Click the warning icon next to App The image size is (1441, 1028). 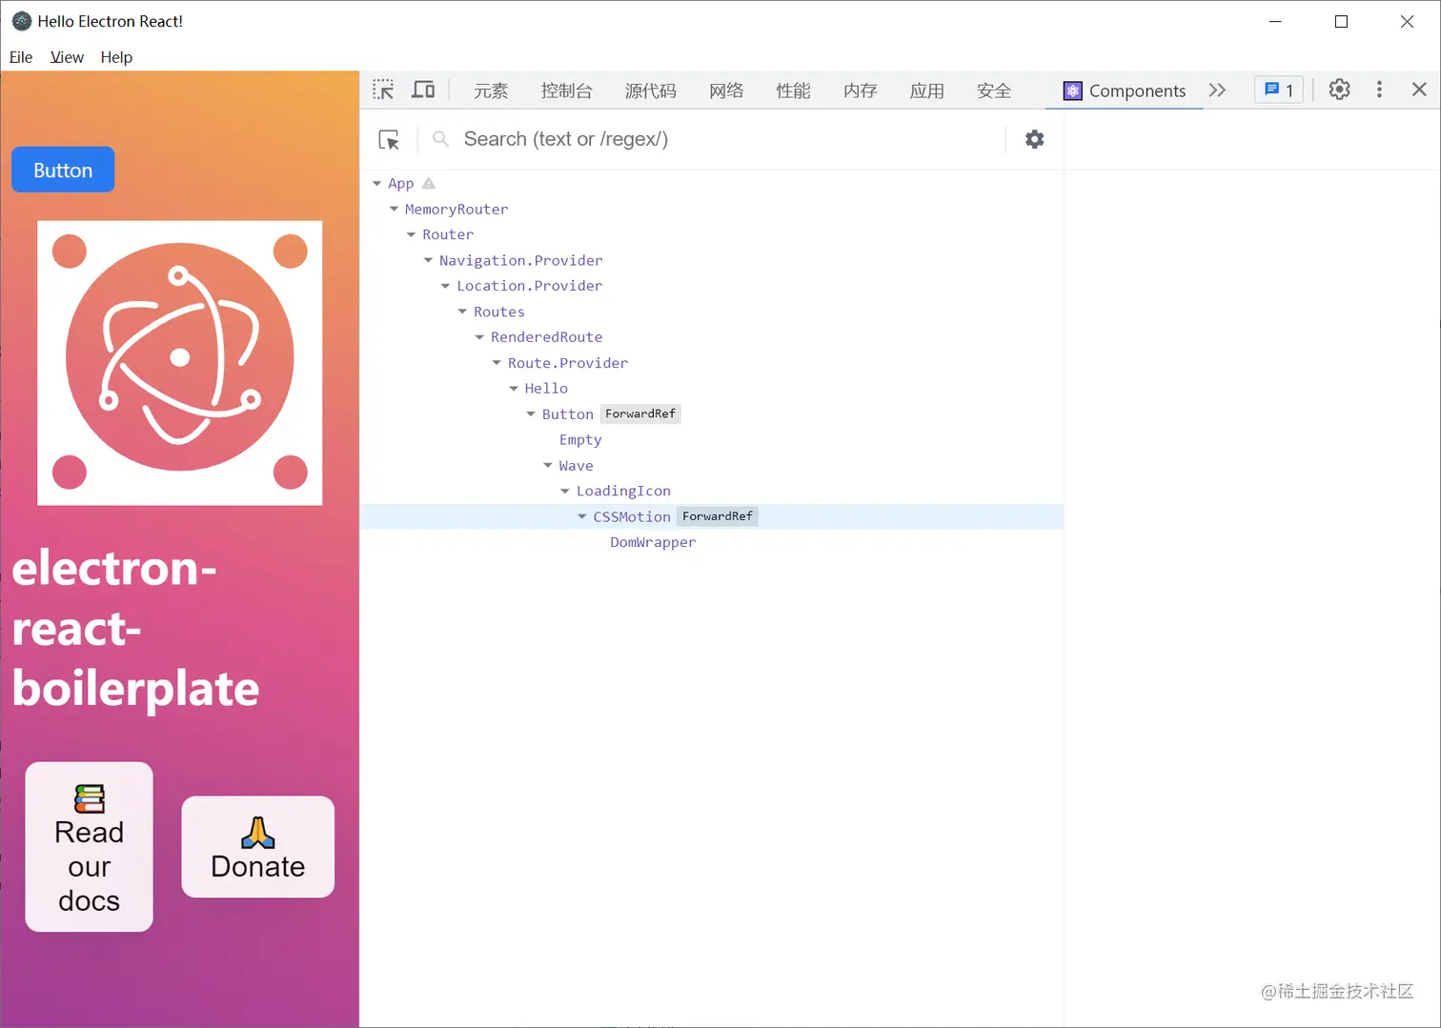tap(429, 183)
